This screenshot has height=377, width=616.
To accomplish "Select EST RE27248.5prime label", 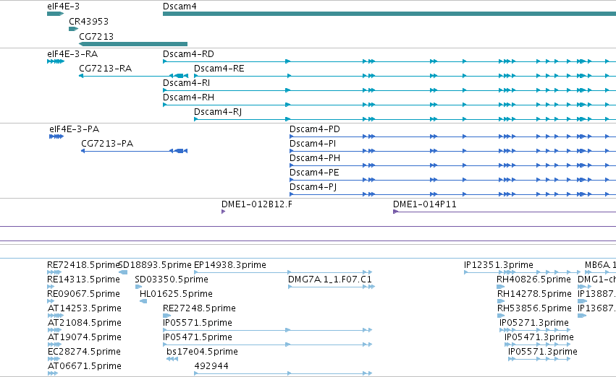I will [199, 308].
